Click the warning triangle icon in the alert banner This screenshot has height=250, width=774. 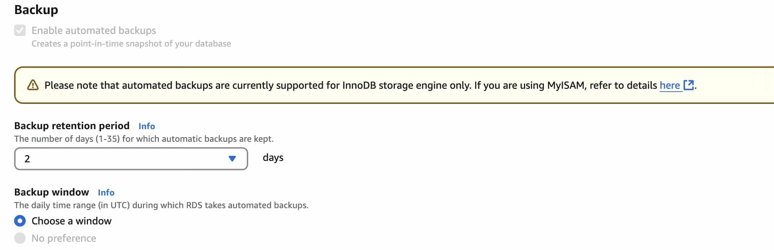[x=33, y=85]
